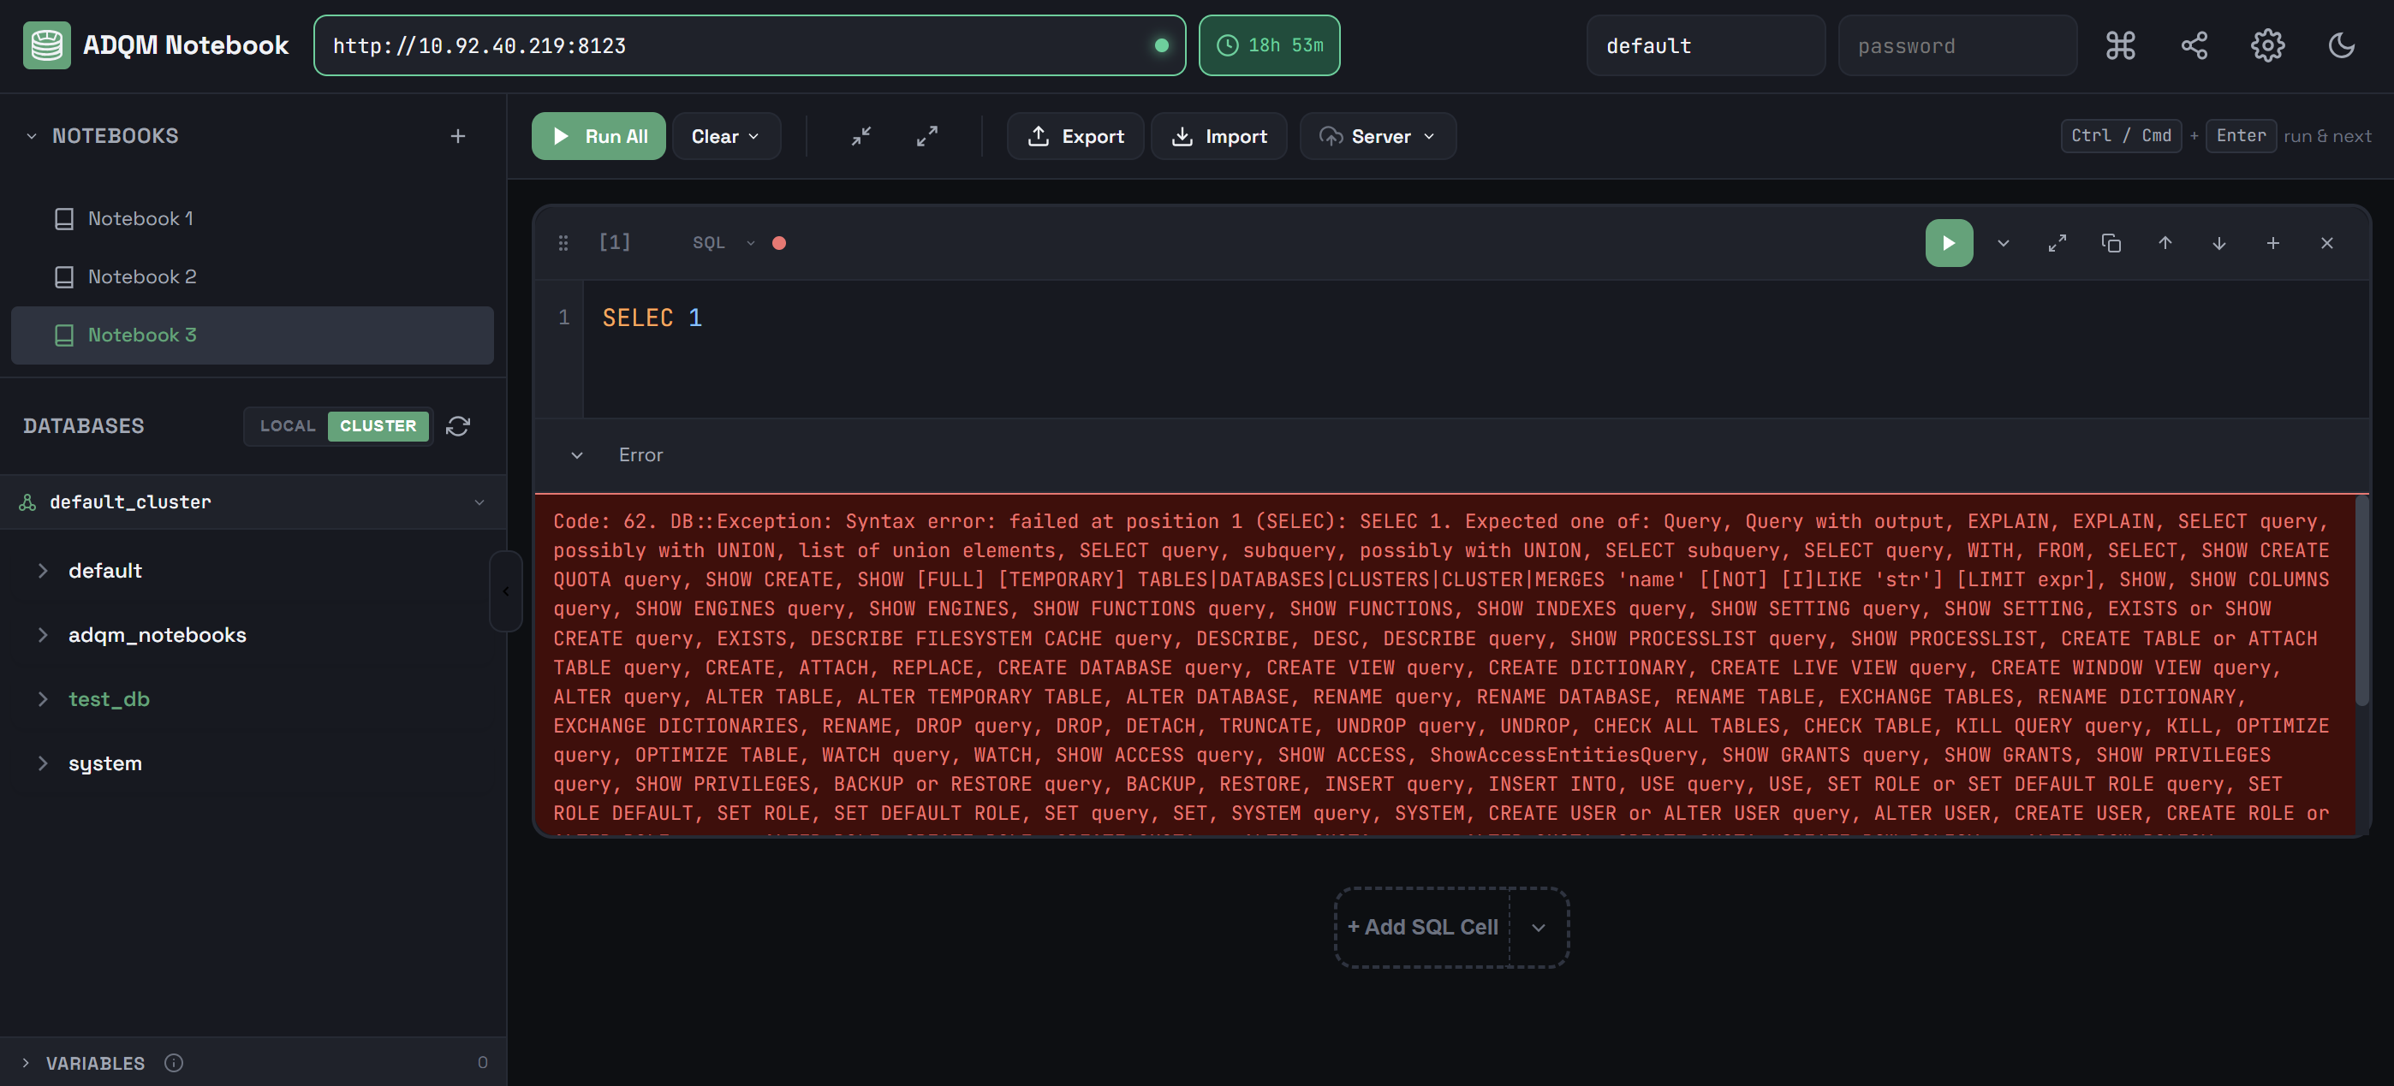Expand all cells with the enlarge icon
This screenshot has height=1086, width=2394.
(926, 135)
